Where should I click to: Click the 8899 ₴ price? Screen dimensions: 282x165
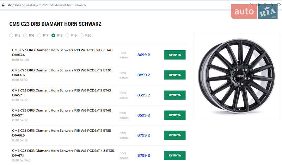tap(144, 75)
